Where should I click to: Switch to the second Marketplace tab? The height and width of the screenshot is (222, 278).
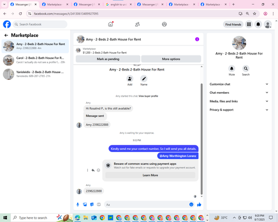point(182,4)
